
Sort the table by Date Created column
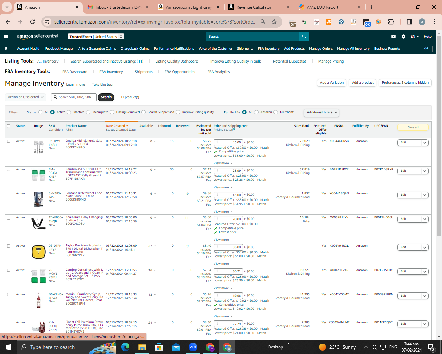pyautogui.click(x=117, y=126)
